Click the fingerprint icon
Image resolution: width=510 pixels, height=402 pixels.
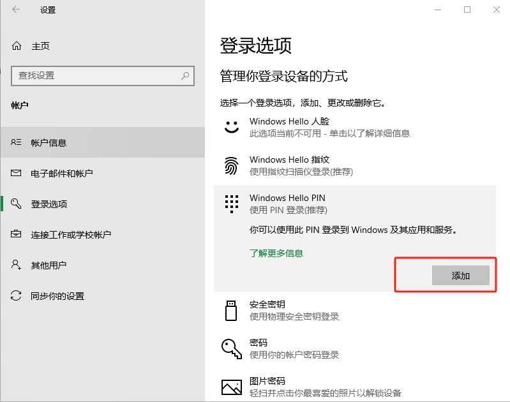pos(231,165)
